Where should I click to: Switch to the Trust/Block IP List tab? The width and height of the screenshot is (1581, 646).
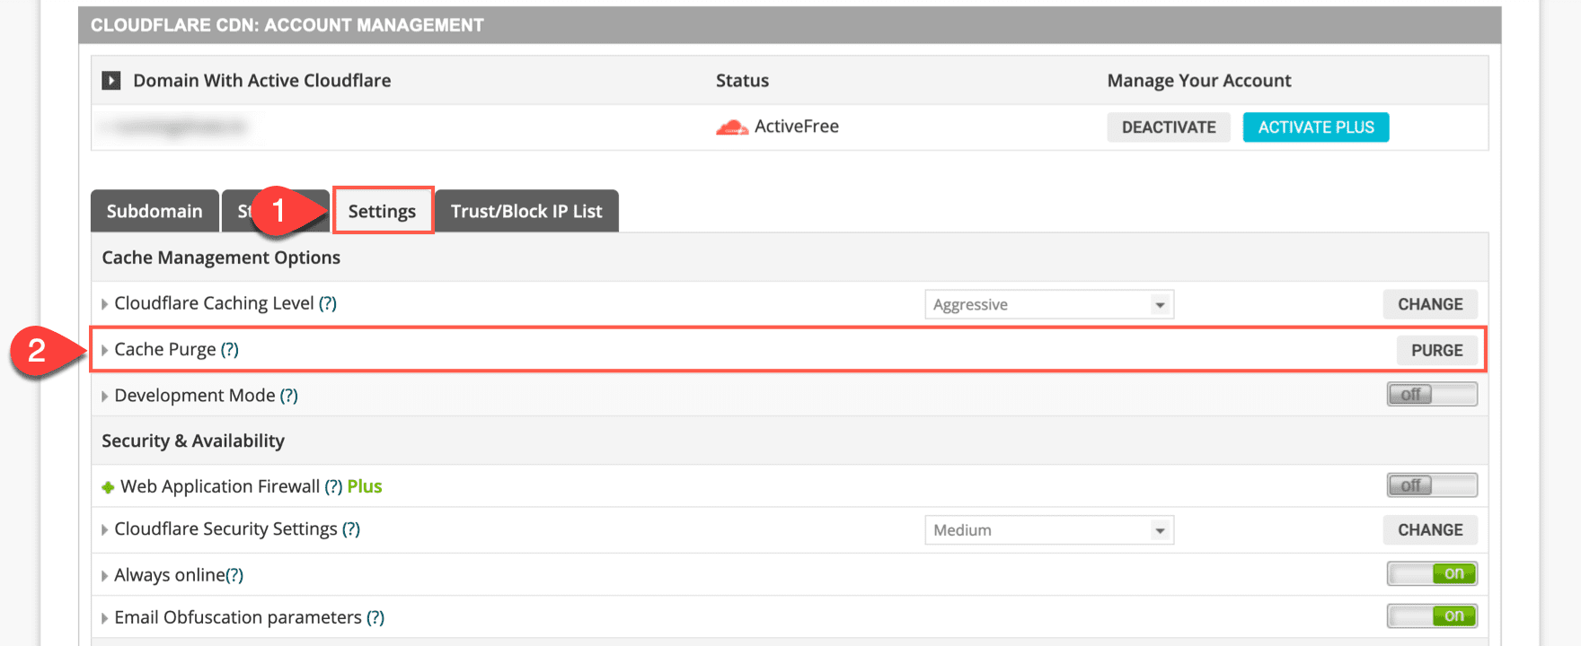tap(526, 211)
